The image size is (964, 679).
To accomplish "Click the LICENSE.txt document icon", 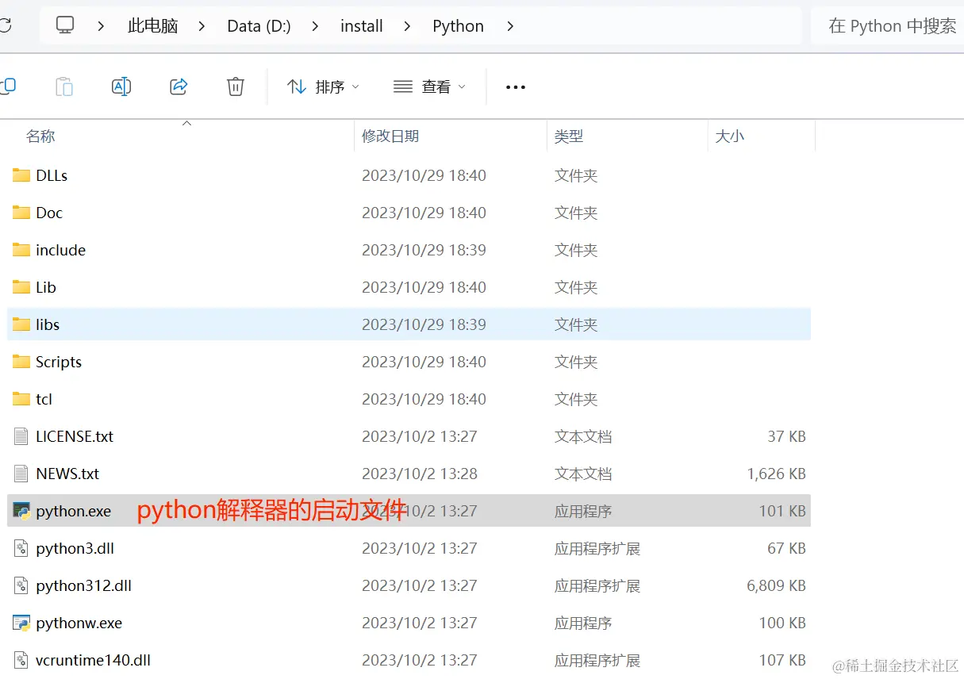I will (x=21, y=436).
